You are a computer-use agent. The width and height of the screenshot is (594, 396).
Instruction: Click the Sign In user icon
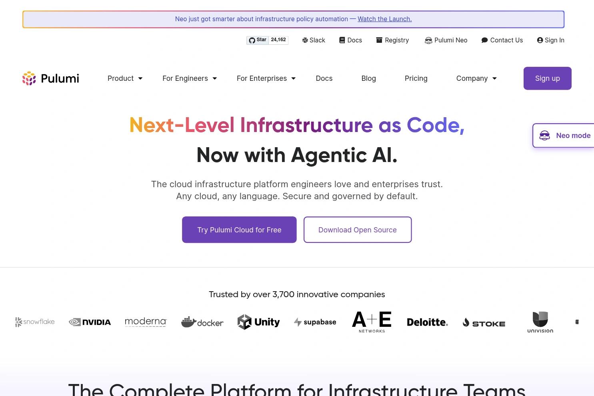(540, 40)
